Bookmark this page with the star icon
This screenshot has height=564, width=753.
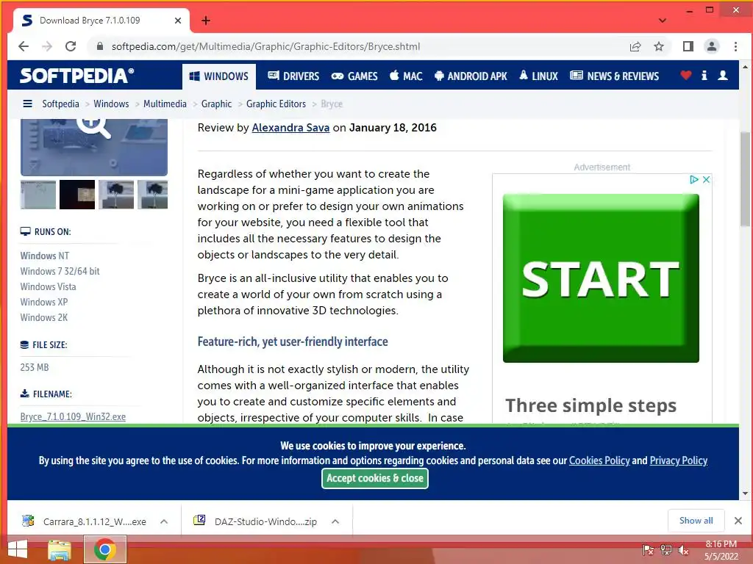coord(659,46)
